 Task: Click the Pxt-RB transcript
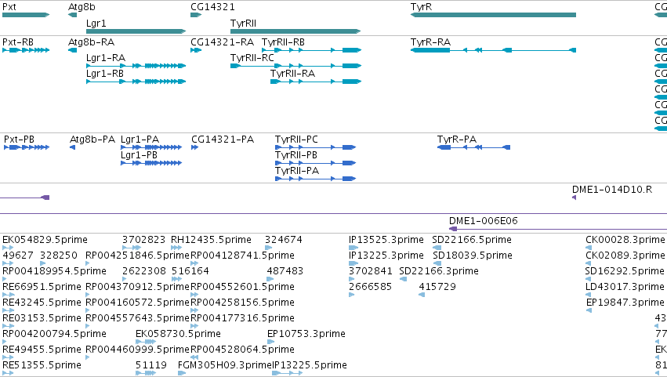pyautogui.click(x=26, y=50)
